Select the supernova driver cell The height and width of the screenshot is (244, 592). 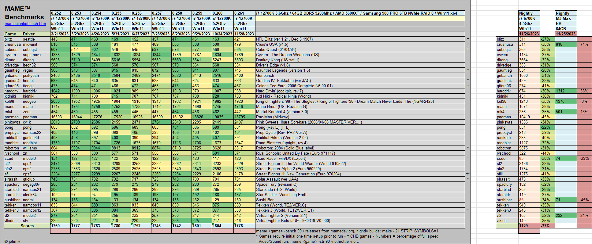36,55
